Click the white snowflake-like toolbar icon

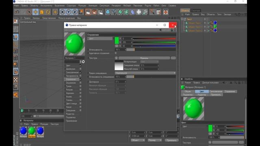139,12
